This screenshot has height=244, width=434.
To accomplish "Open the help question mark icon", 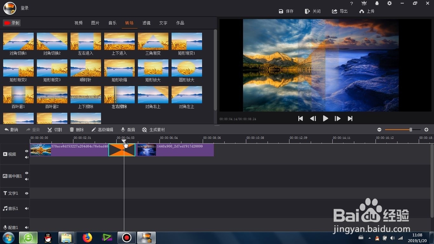I will (352, 3).
